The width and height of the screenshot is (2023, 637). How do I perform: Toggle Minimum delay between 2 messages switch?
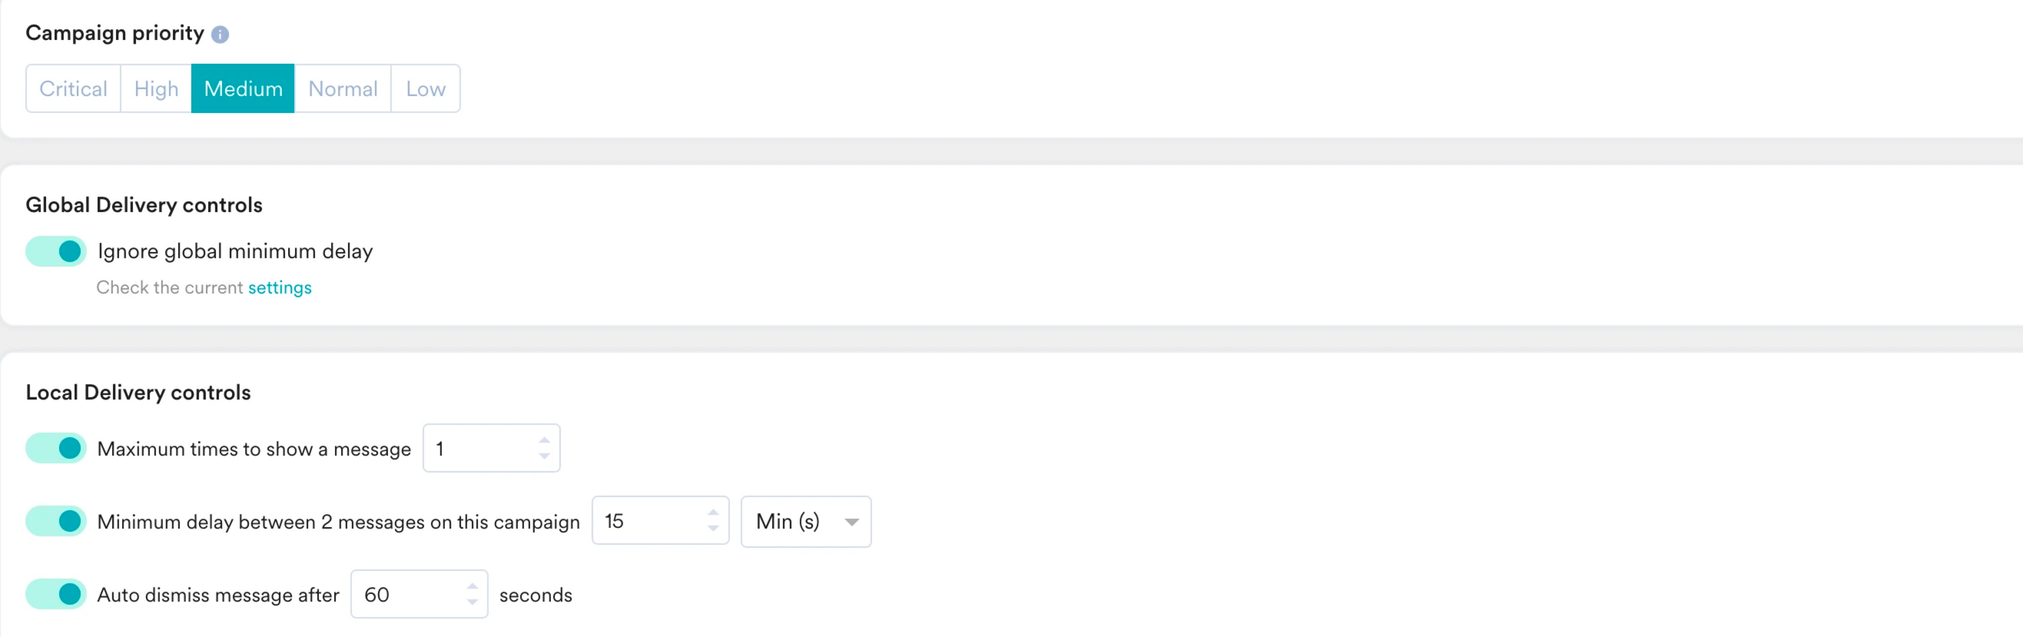point(56,521)
